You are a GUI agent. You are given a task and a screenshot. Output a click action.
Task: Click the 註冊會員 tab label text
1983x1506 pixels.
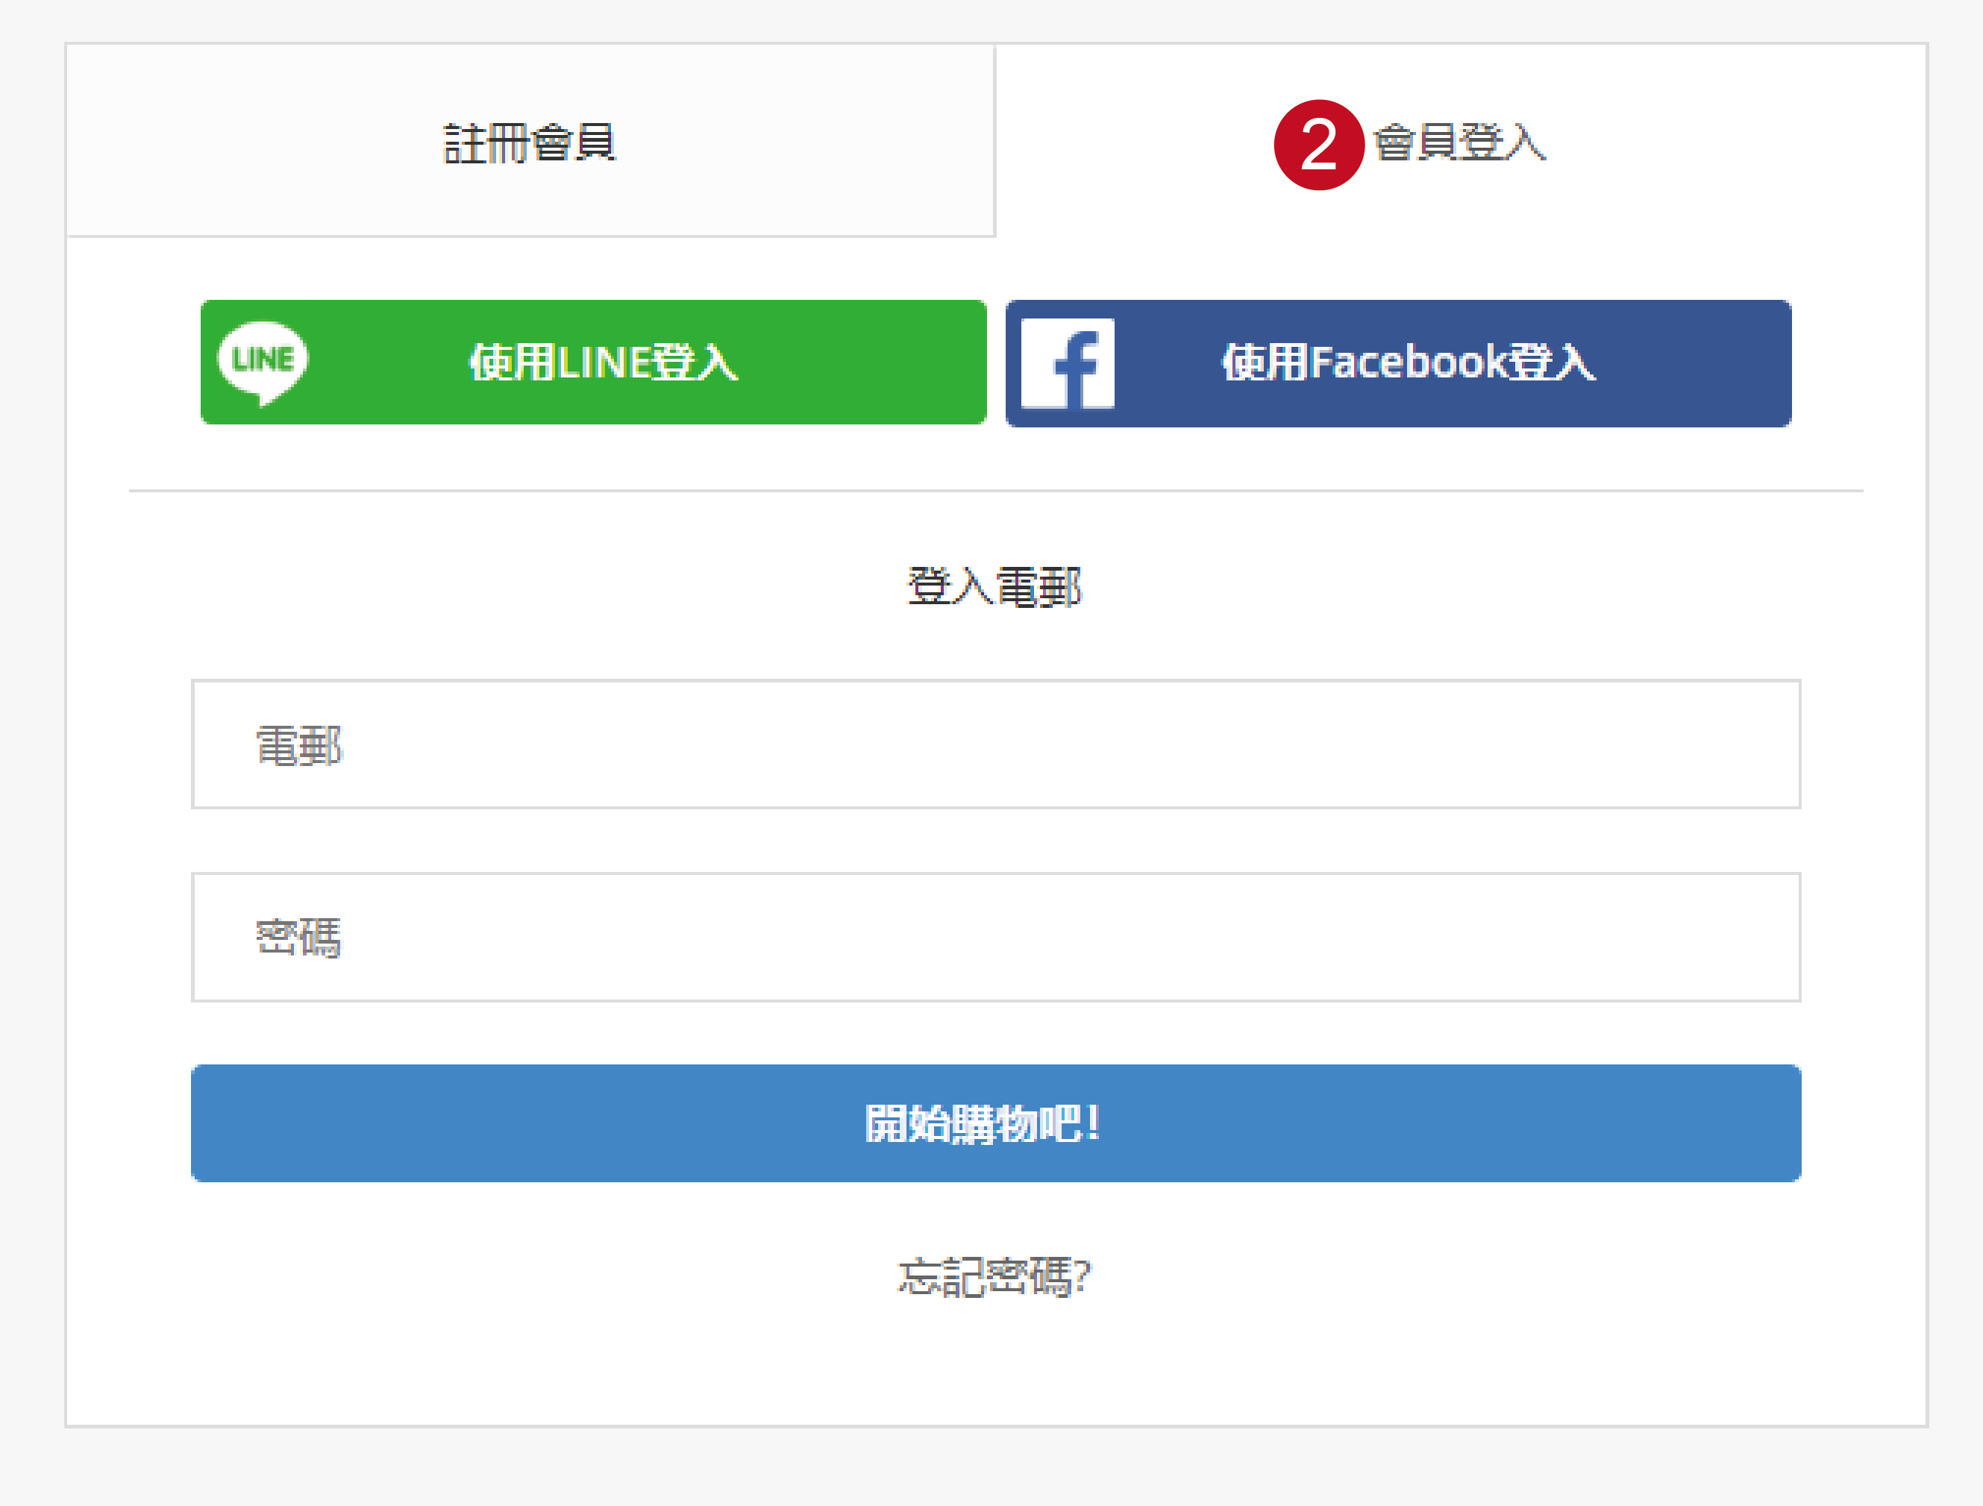tap(530, 142)
